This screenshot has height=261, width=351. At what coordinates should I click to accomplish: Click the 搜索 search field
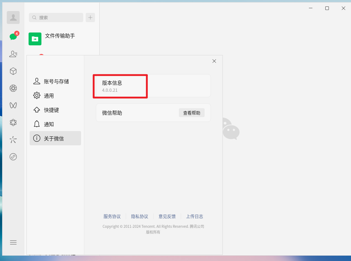tap(56, 17)
